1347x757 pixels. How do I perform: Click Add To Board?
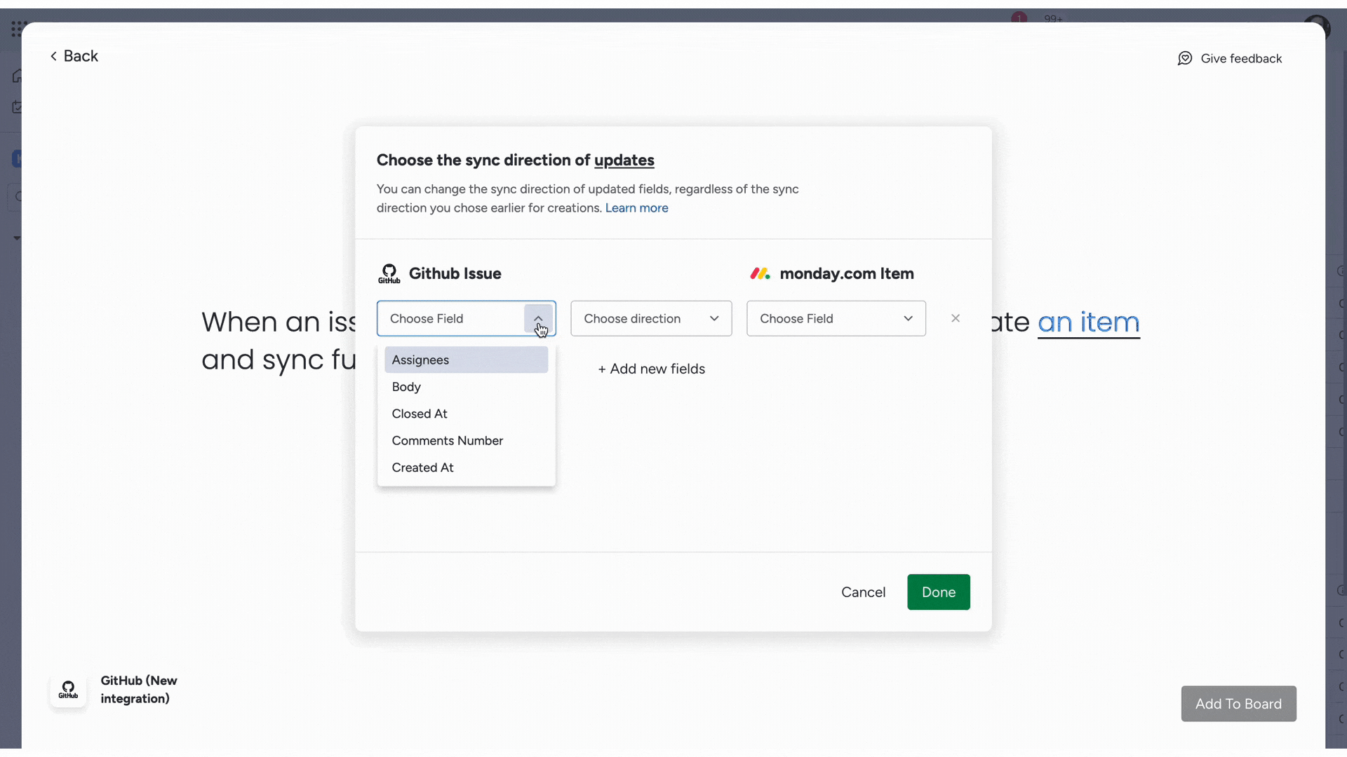(1238, 704)
